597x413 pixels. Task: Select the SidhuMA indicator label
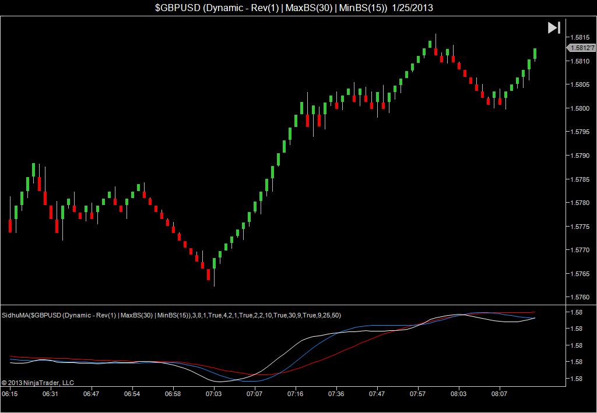pos(171,315)
